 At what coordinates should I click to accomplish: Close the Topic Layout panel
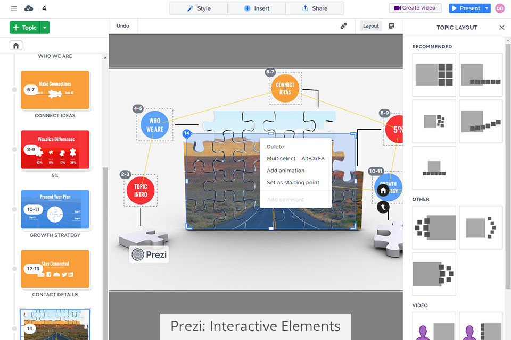click(502, 28)
